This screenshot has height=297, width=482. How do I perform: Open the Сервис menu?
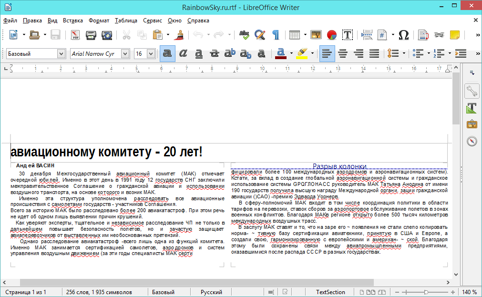[153, 20]
